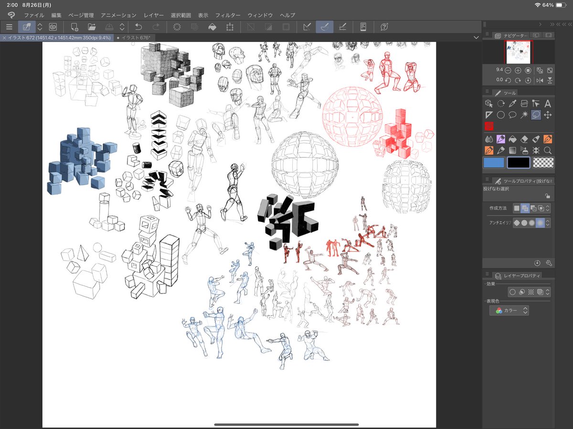This screenshot has width=573, height=429.
Task: Reset navigator rotation button
Action: point(528,80)
